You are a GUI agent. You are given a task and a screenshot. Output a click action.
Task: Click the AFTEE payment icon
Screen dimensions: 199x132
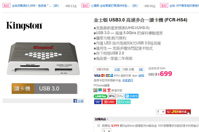(124, 102)
